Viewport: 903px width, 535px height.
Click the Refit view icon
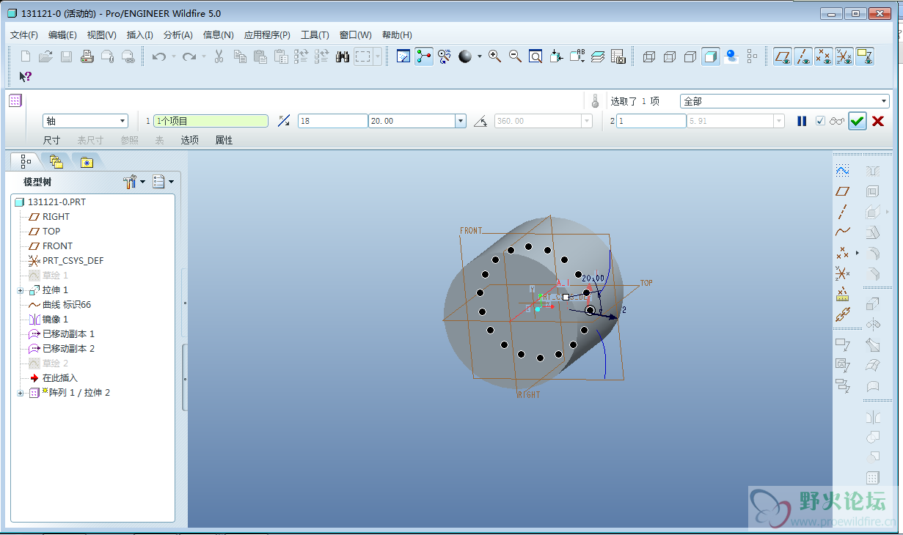535,56
